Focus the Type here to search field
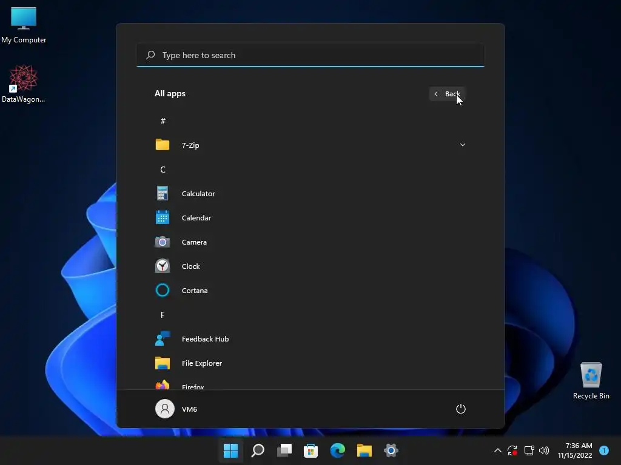Image resolution: width=621 pixels, height=465 pixels. (310, 55)
